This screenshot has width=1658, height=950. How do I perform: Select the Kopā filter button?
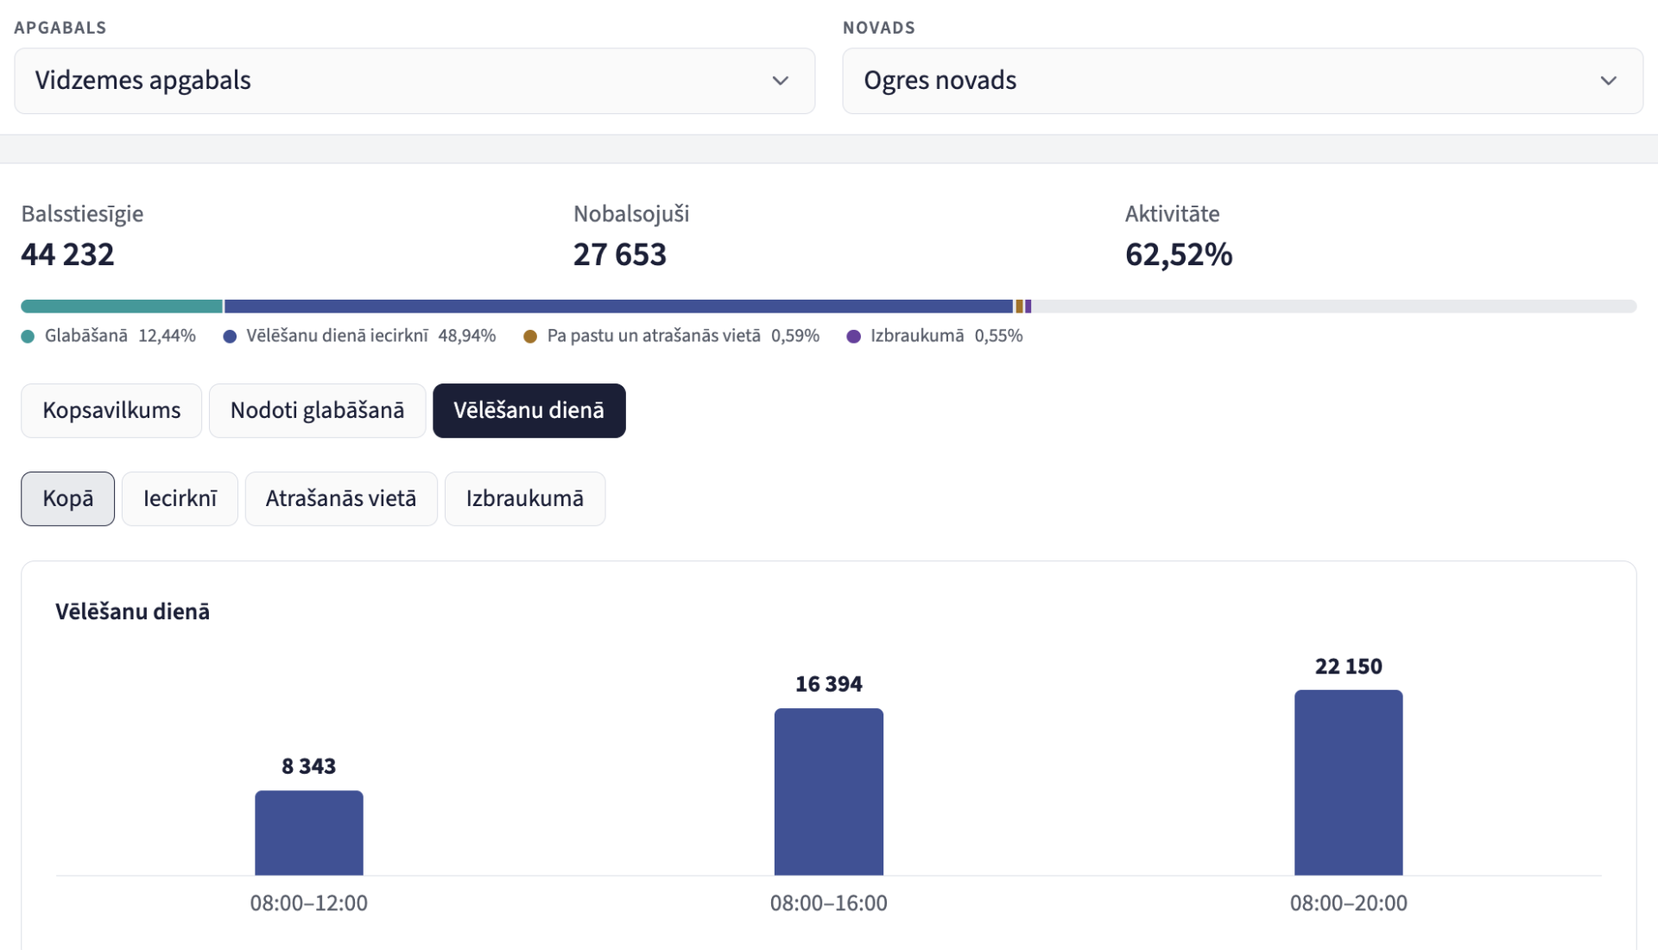pos(67,498)
